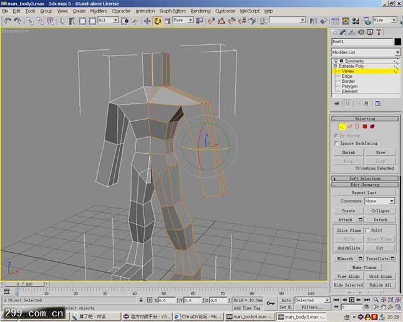The width and height of the screenshot is (403, 322).
Task: Choose Edge sub-object selection icon
Action: 349,126
